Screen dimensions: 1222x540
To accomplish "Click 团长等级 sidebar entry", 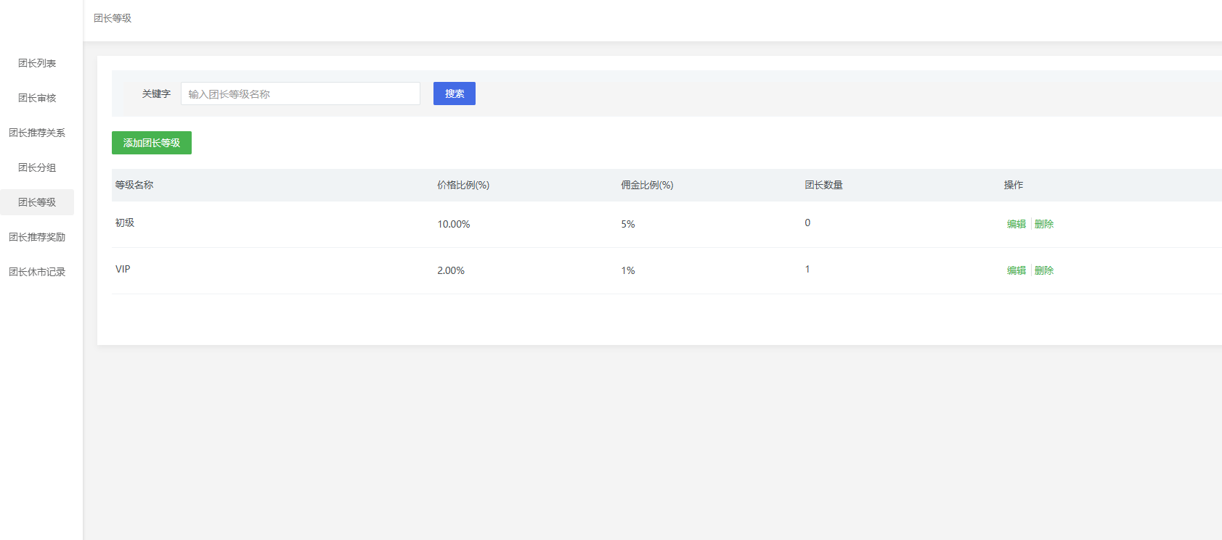I will pyautogui.click(x=37, y=202).
